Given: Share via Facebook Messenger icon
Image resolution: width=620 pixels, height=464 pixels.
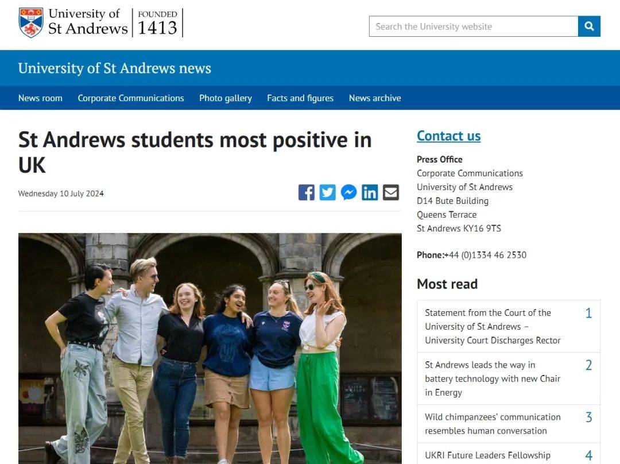Looking at the screenshot, I should (349, 192).
